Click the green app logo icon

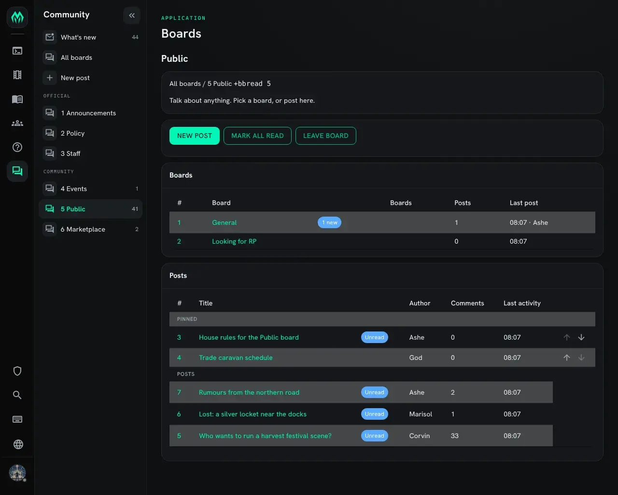click(x=17, y=17)
